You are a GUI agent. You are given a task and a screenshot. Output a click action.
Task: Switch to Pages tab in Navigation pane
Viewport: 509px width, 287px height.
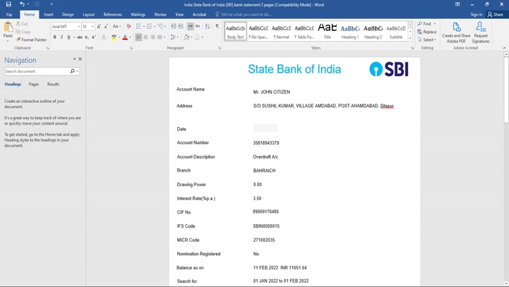[x=33, y=85]
